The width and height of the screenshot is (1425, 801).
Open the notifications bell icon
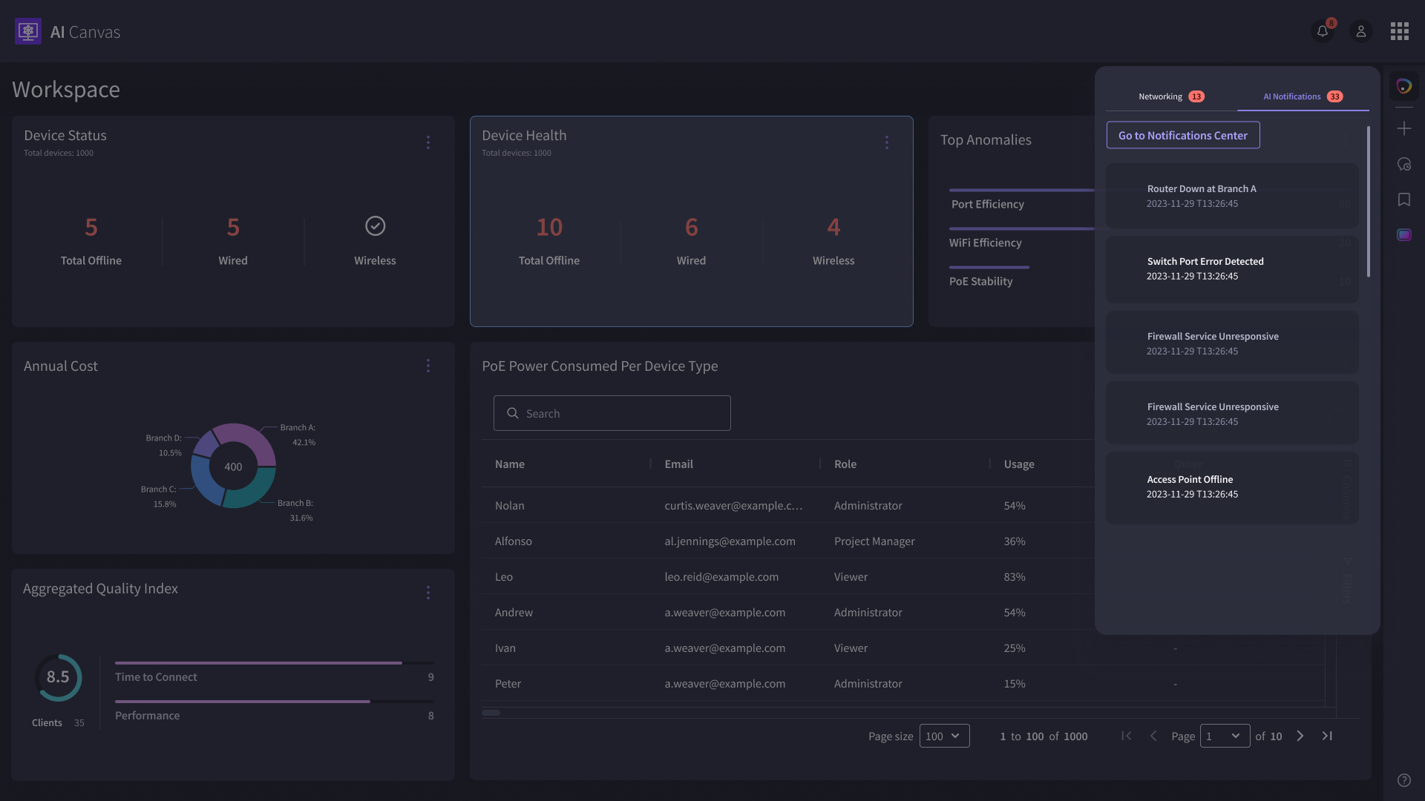click(1323, 31)
